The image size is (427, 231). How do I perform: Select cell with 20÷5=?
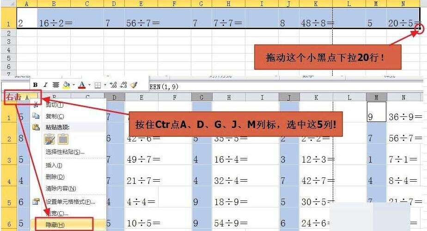coord(403,18)
